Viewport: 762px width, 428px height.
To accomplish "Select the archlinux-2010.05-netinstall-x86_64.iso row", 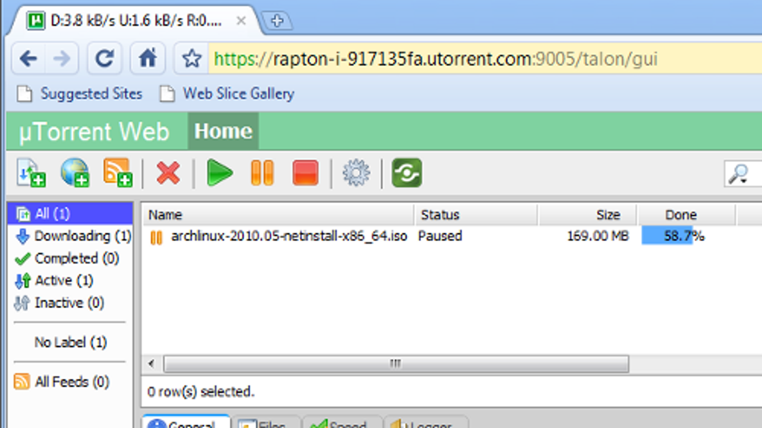I will coord(289,236).
